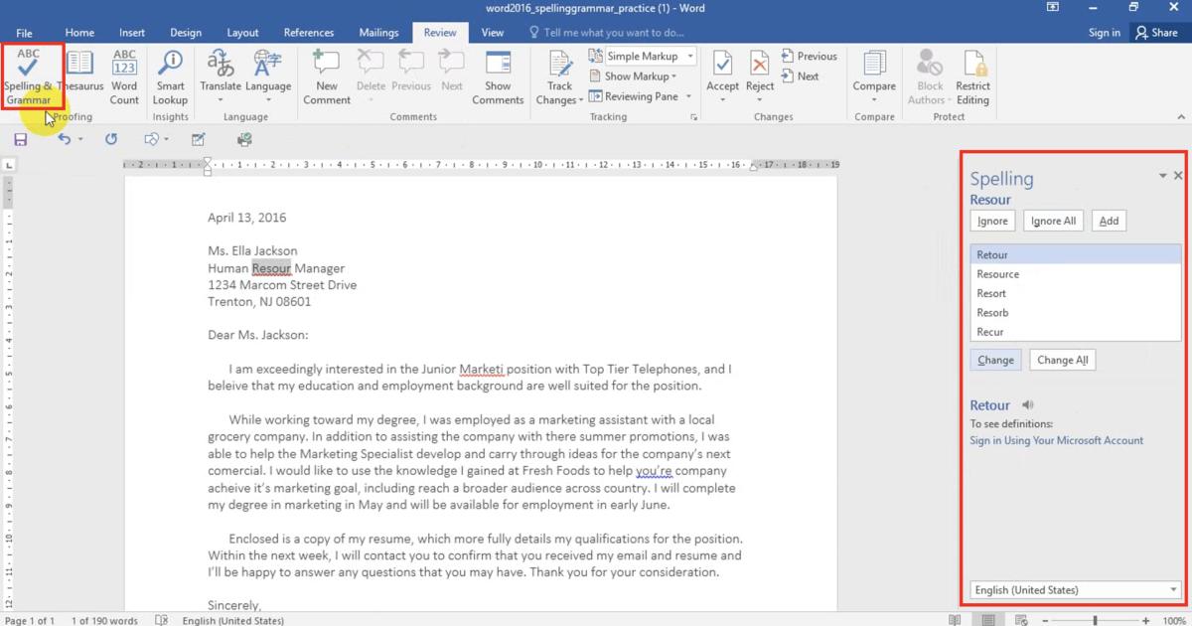Open Spelling pane options arrow
The image size is (1192, 626).
coord(1162,176)
